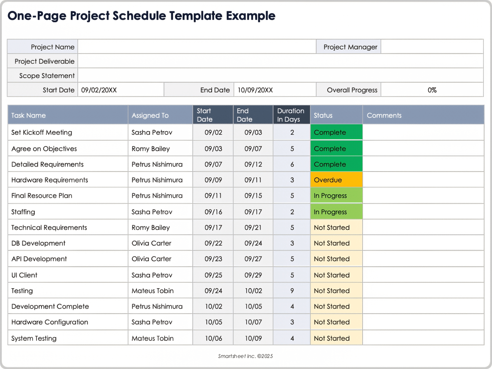This screenshot has height=369, width=492.
Task: Click the 0% Overall Progress cell
Action: click(x=432, y=90)
